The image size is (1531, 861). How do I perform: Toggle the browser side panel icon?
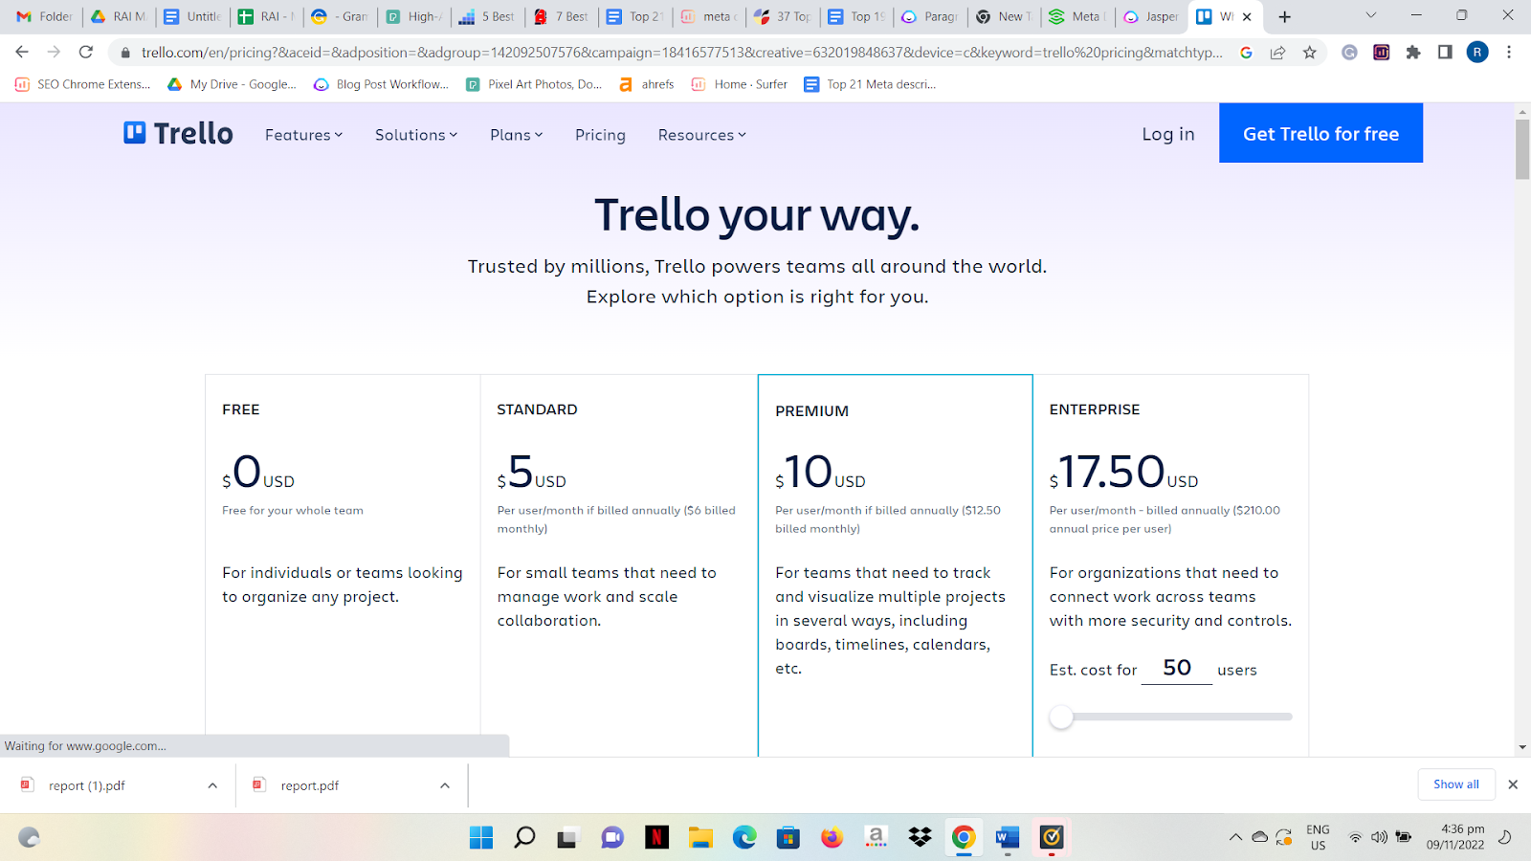pos(1445,53)
